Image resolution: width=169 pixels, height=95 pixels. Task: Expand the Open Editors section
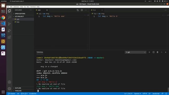coord(23,14)
